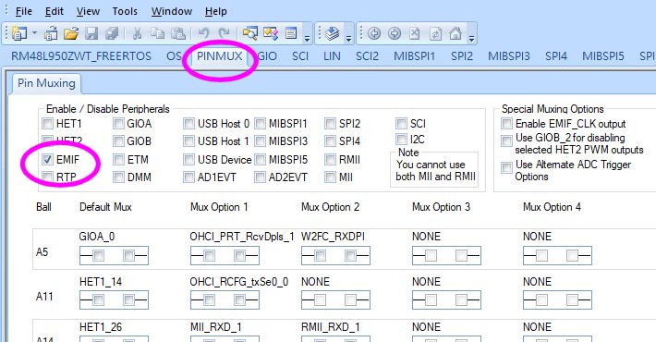
Task: Switch to the OS tab
Action: (x=174, y=56)
